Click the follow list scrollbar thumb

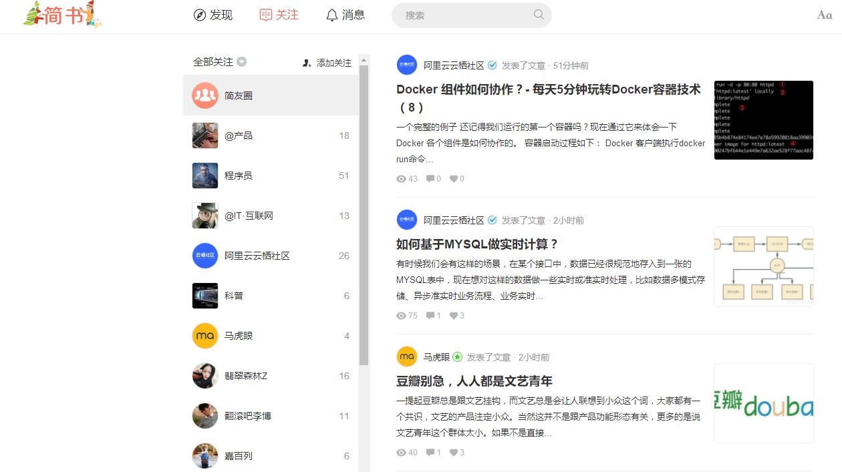[x=364, y=215]
